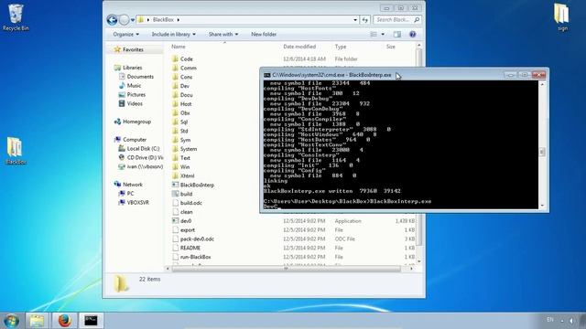Image resolution: width=586 pixels, height=329 pixels.
Task: Sort files by the Size column
Action: coord(391,47)
